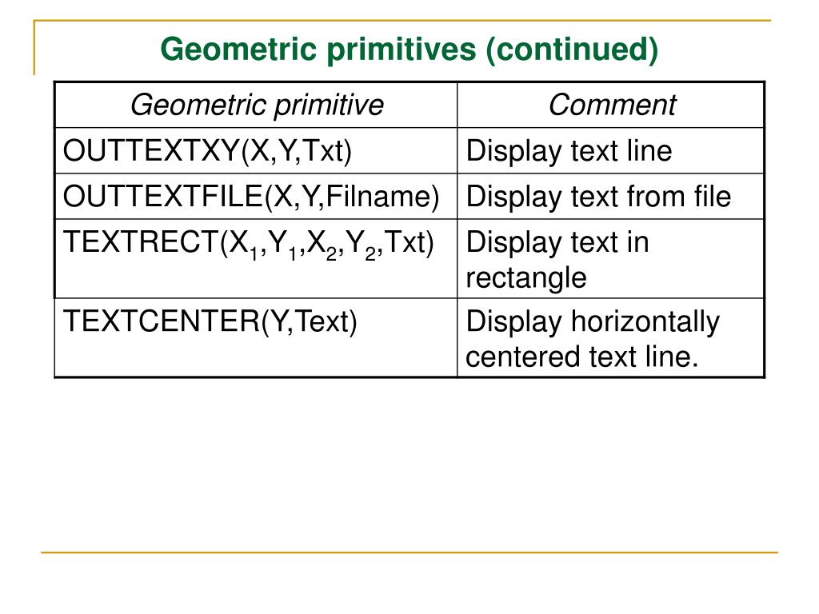Click 'centered text line.' in last row
Viewport: 819px width, 614px height.
[582, 357]
